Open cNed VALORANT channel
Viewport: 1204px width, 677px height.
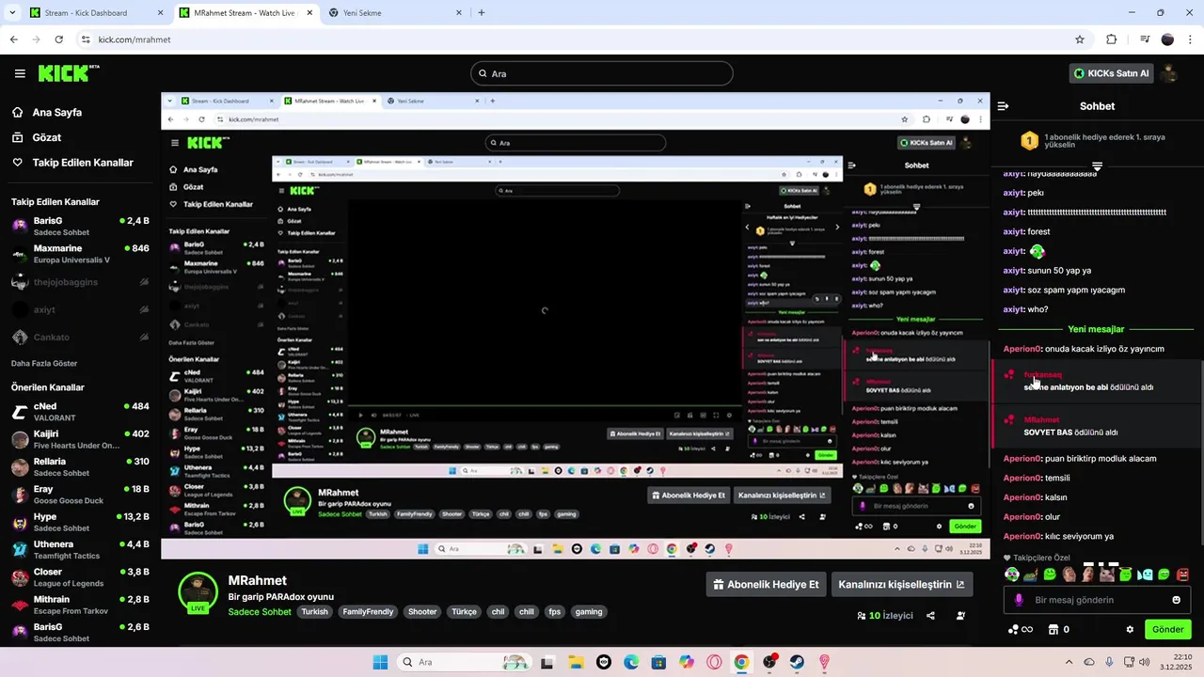coord(80,412)
